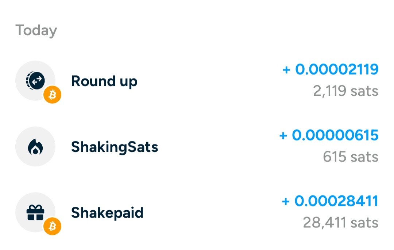The height and width of the screenshot is (250, 394).
Task: Open the Round up transaction
Action: point(197,81)
